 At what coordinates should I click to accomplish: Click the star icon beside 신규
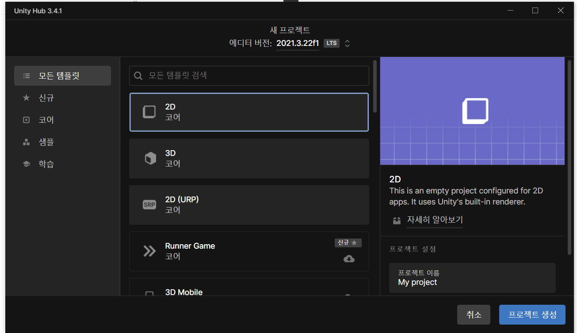click(x=27, y=98)
